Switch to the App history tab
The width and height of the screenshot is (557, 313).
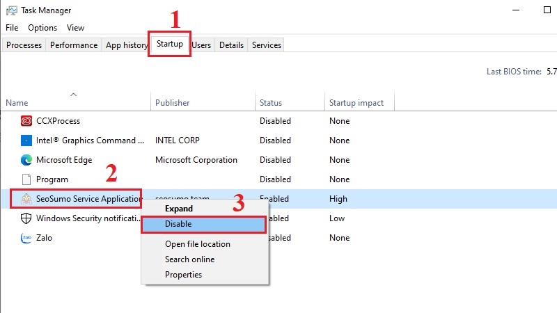(126, 45)
